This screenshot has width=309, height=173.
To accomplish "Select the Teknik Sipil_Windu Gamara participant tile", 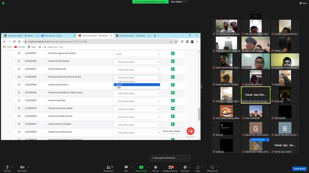I will point(255,95).
